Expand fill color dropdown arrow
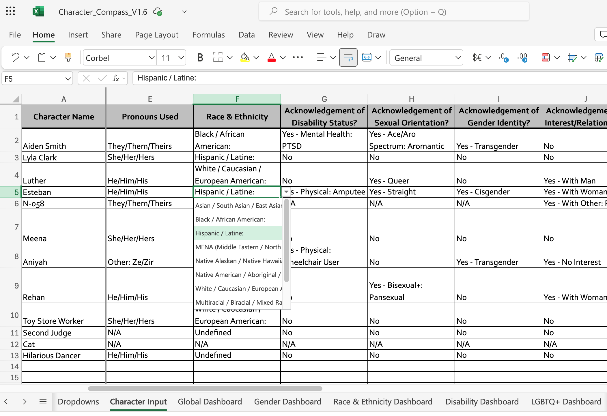Image resolution: width=607 pixels, height=416 pixels. point(256,58)
